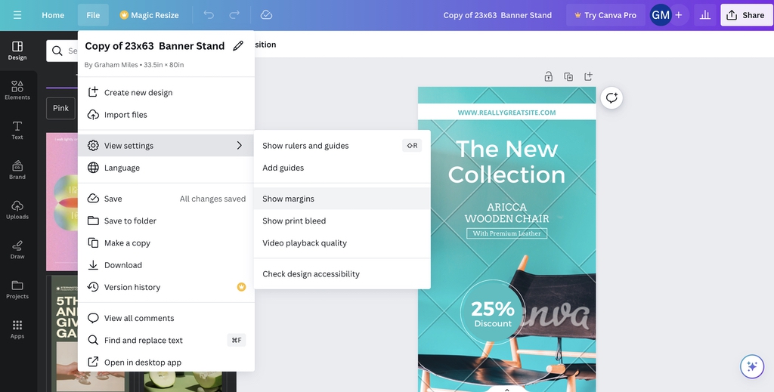Click the pencil icon to rename design
774x392 pixels.
pyautogui.click(x=238, y=46)
